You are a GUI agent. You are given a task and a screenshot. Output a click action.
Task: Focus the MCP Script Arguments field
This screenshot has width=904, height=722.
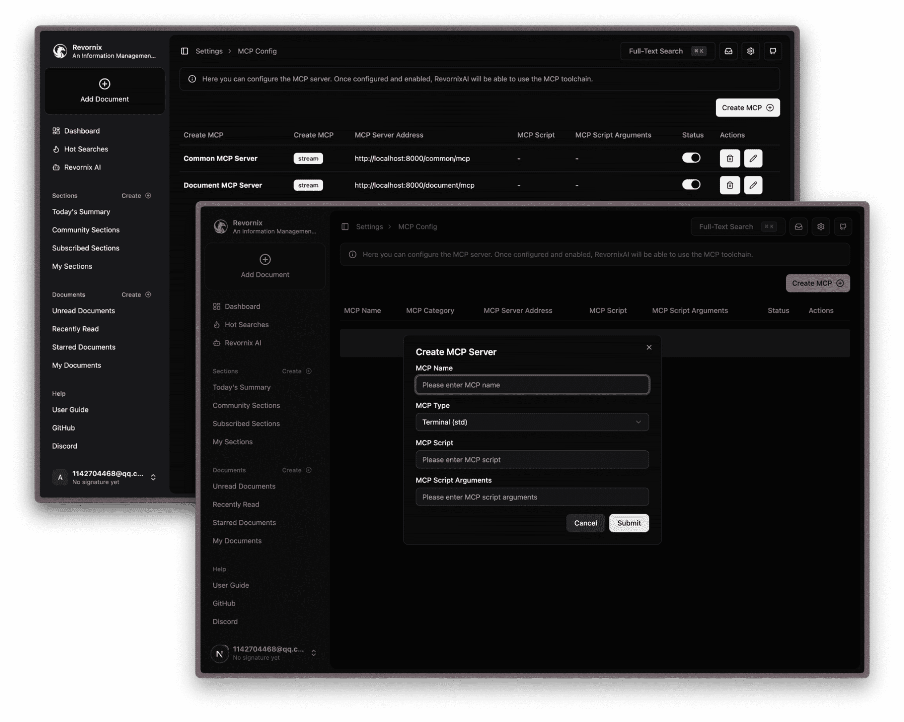[x=532, y=497]
